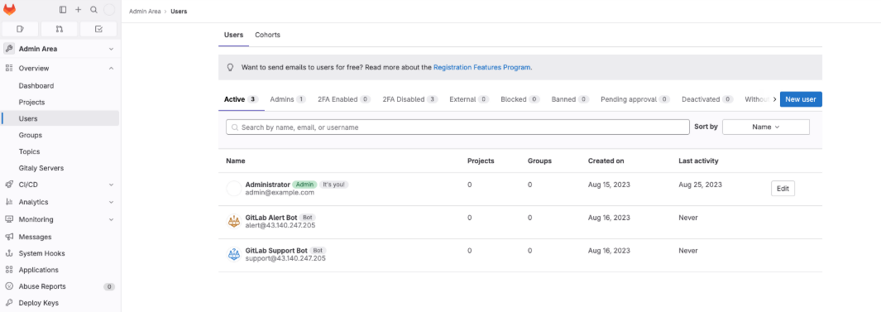Focus the user search input field
This screenshot has height=312, width=881.
coord(457,127)
